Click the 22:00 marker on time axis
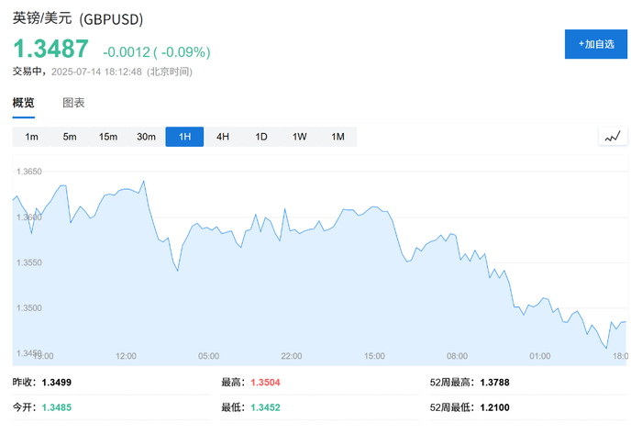 [x=292, y=356]
